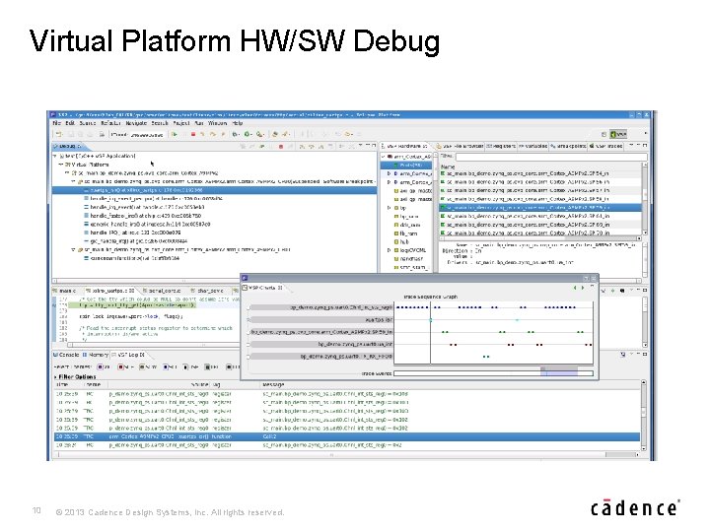The image size is (710, 532).
Task: Click the green Run button in toolbar
Action: pos(175,134)
